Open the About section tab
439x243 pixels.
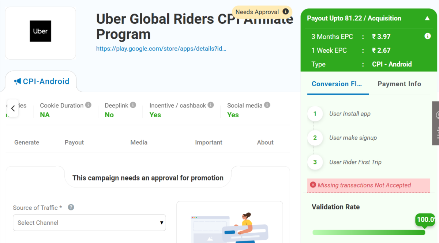(265, 143)
